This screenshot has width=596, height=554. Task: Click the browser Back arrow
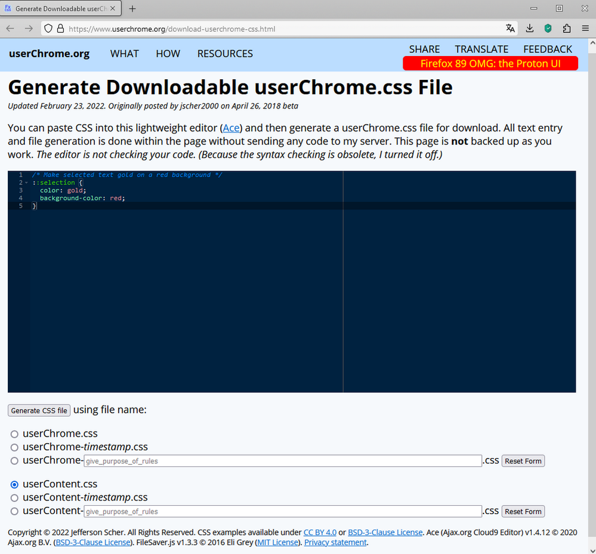[11, 29]
